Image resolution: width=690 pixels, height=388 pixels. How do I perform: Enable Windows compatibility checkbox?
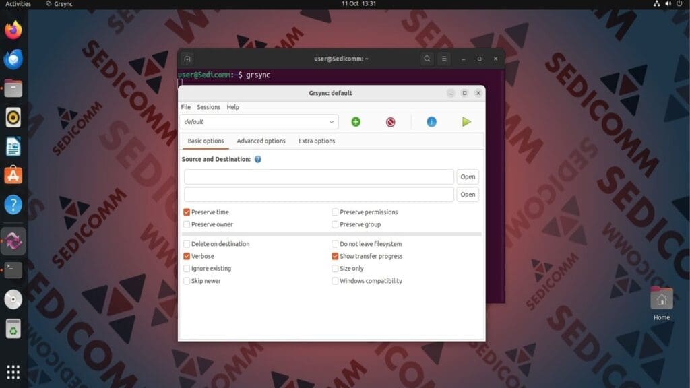pyautogui.click(x=335, y=281)
